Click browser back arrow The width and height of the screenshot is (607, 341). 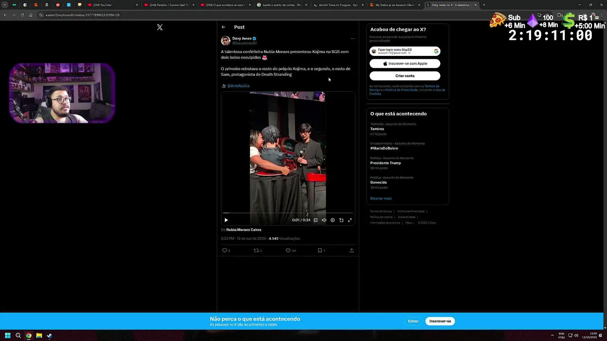click(5, 15)
